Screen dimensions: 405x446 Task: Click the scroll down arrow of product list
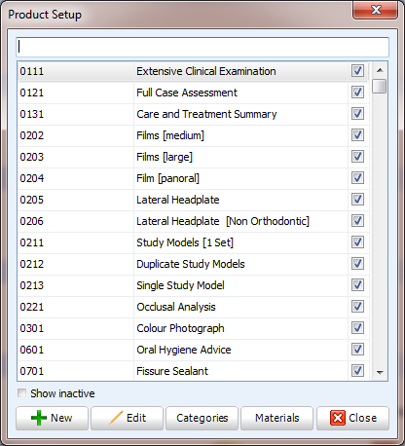(x=380, y=373)
